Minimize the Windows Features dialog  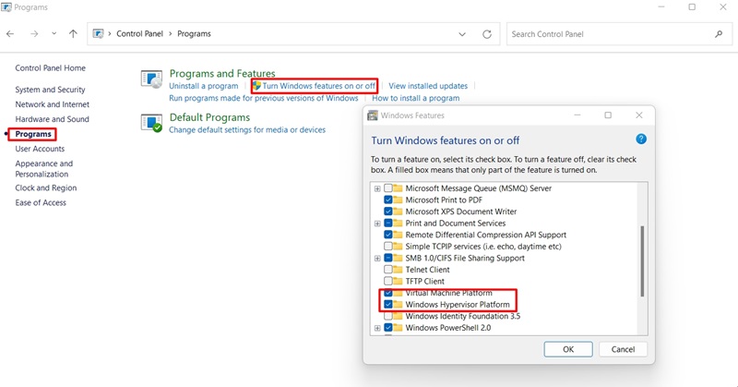577,115
